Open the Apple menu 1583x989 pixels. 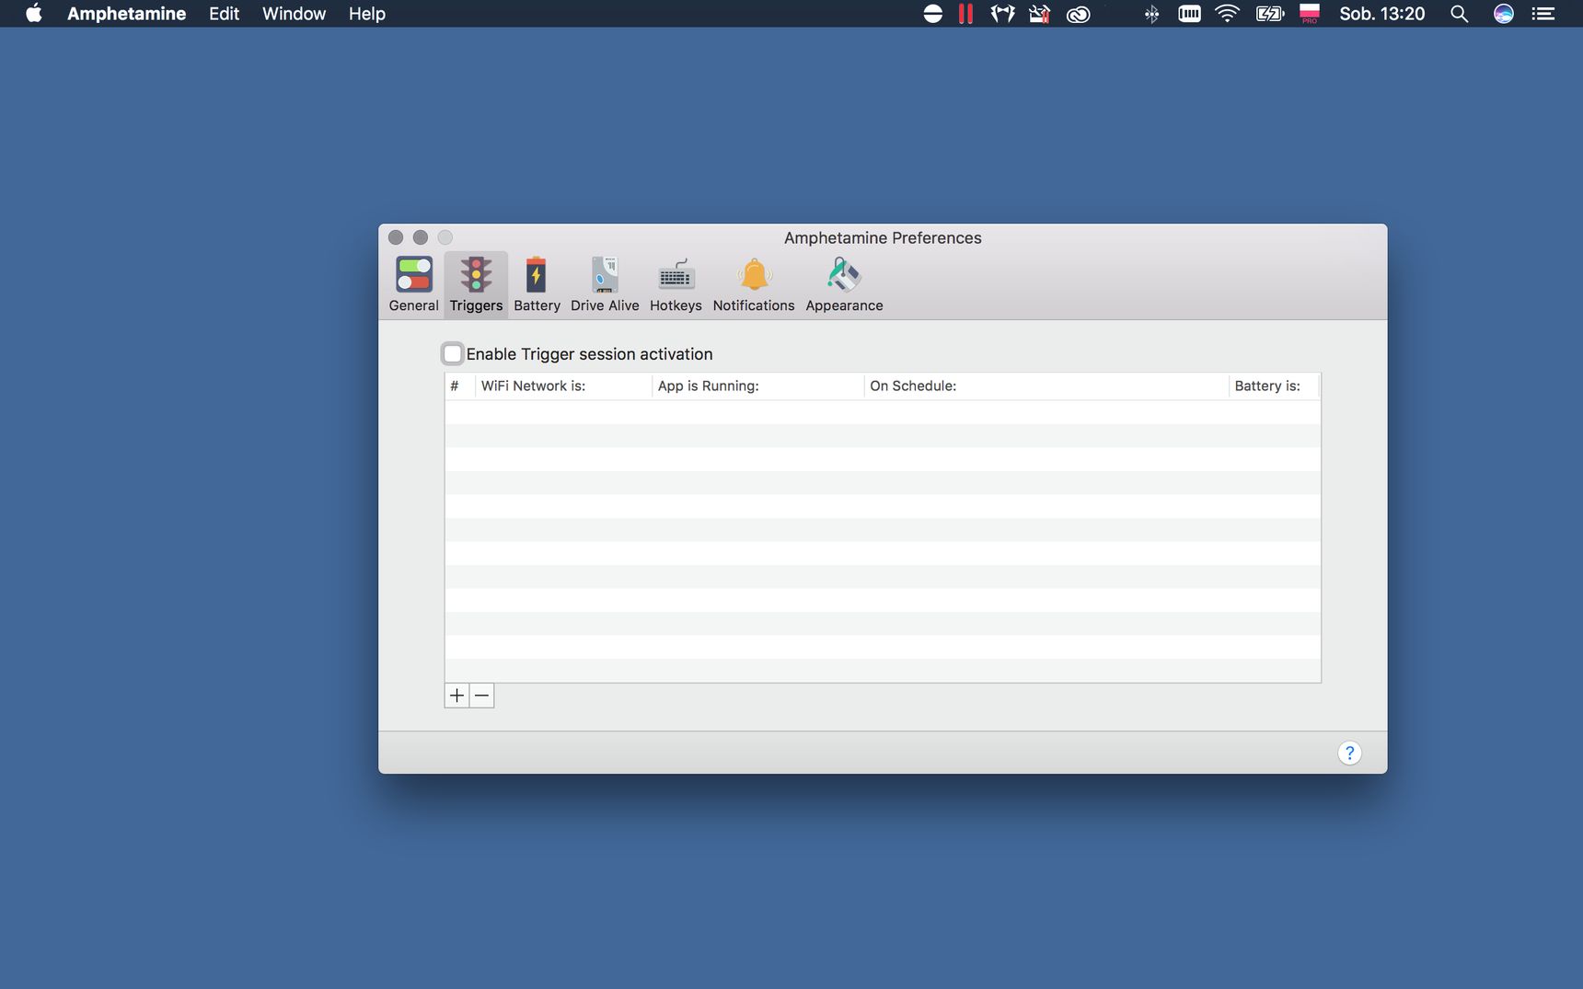(x=34, y=14)
